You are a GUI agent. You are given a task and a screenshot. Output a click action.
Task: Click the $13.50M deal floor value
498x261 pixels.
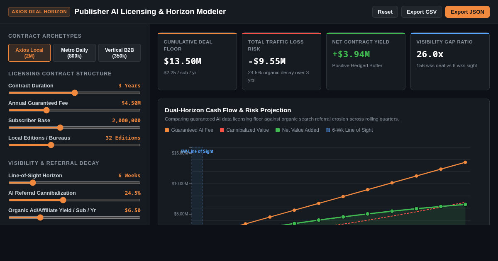pyautogui.click(x=183, y=61)
